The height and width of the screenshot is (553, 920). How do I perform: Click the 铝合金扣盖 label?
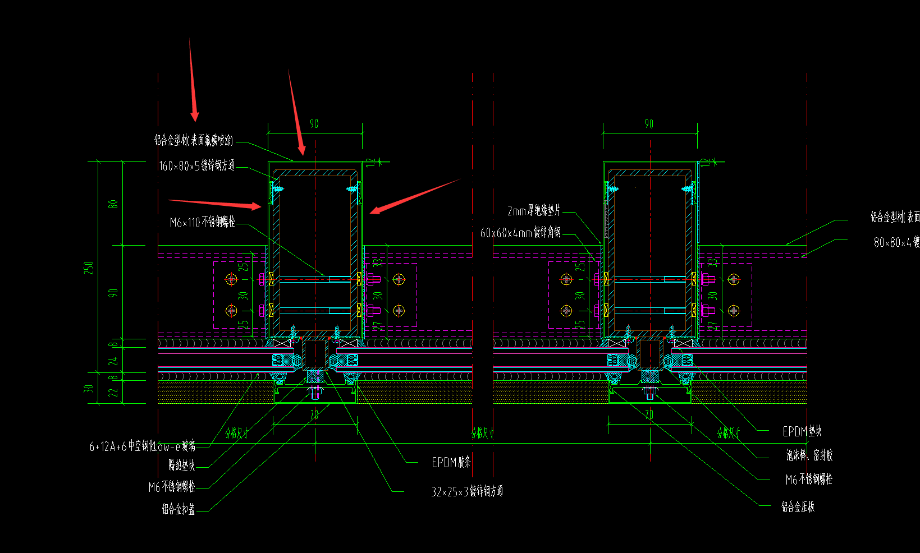pos(178,509)
